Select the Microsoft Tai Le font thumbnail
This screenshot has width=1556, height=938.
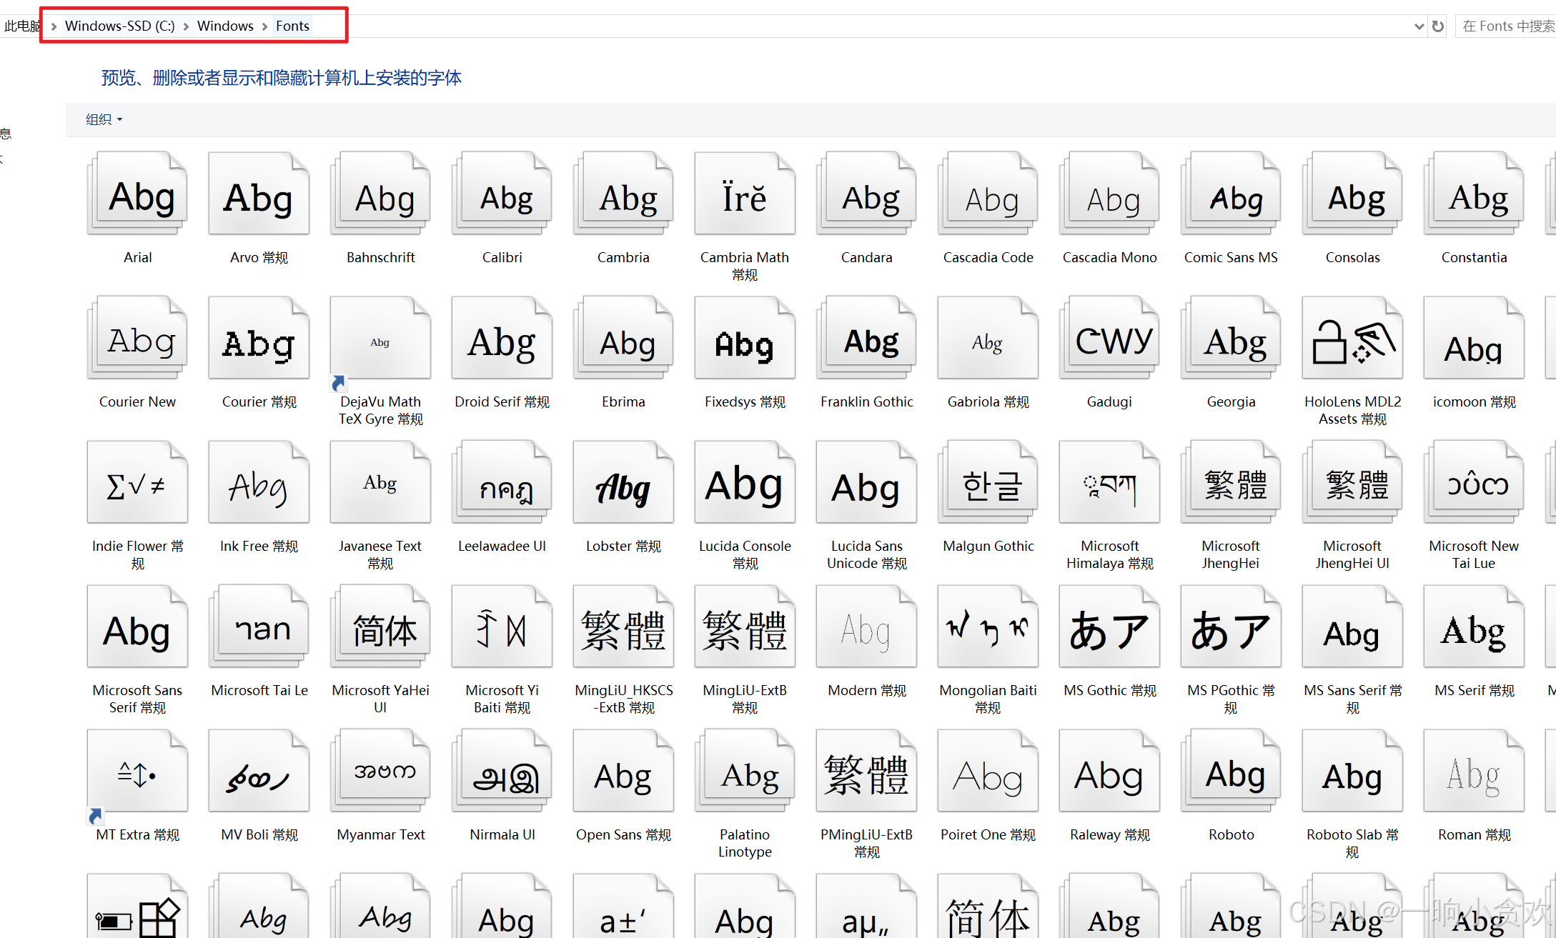(259, 626)
